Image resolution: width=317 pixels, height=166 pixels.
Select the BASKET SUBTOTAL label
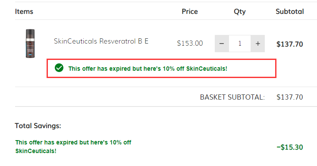pyautogui.click(x=232, y=97)
